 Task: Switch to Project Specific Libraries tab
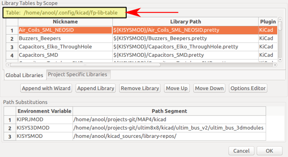click(x=77, y=74)
